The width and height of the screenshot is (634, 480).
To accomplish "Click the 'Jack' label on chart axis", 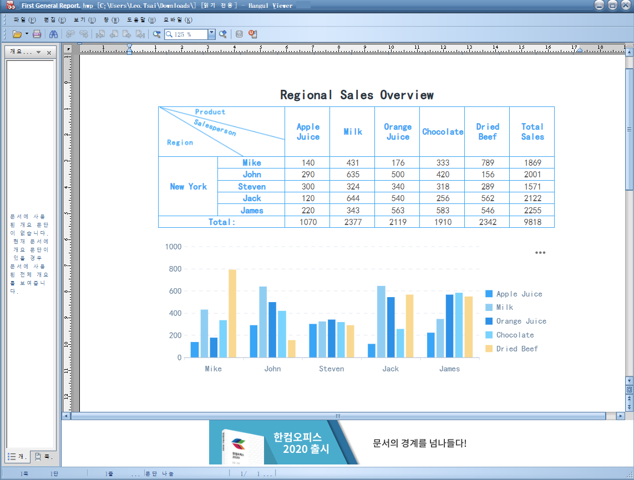I will pos(390,369).
